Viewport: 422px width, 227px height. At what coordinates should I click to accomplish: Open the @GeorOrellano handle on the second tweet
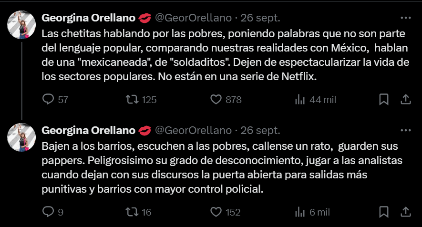(194, 130)
